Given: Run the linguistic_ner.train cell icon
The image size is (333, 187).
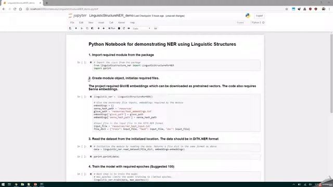Looking at the screenshot, I should (91, 174).
